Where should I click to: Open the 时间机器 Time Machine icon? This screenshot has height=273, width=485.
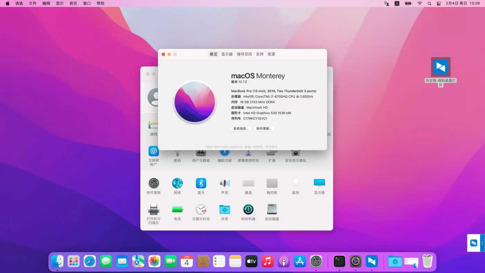pos(248,209)
